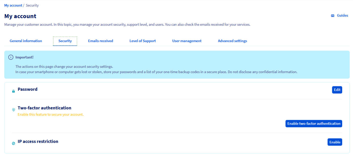Open the My account breadcrumb link
The image size is (353, 155).
13,5
